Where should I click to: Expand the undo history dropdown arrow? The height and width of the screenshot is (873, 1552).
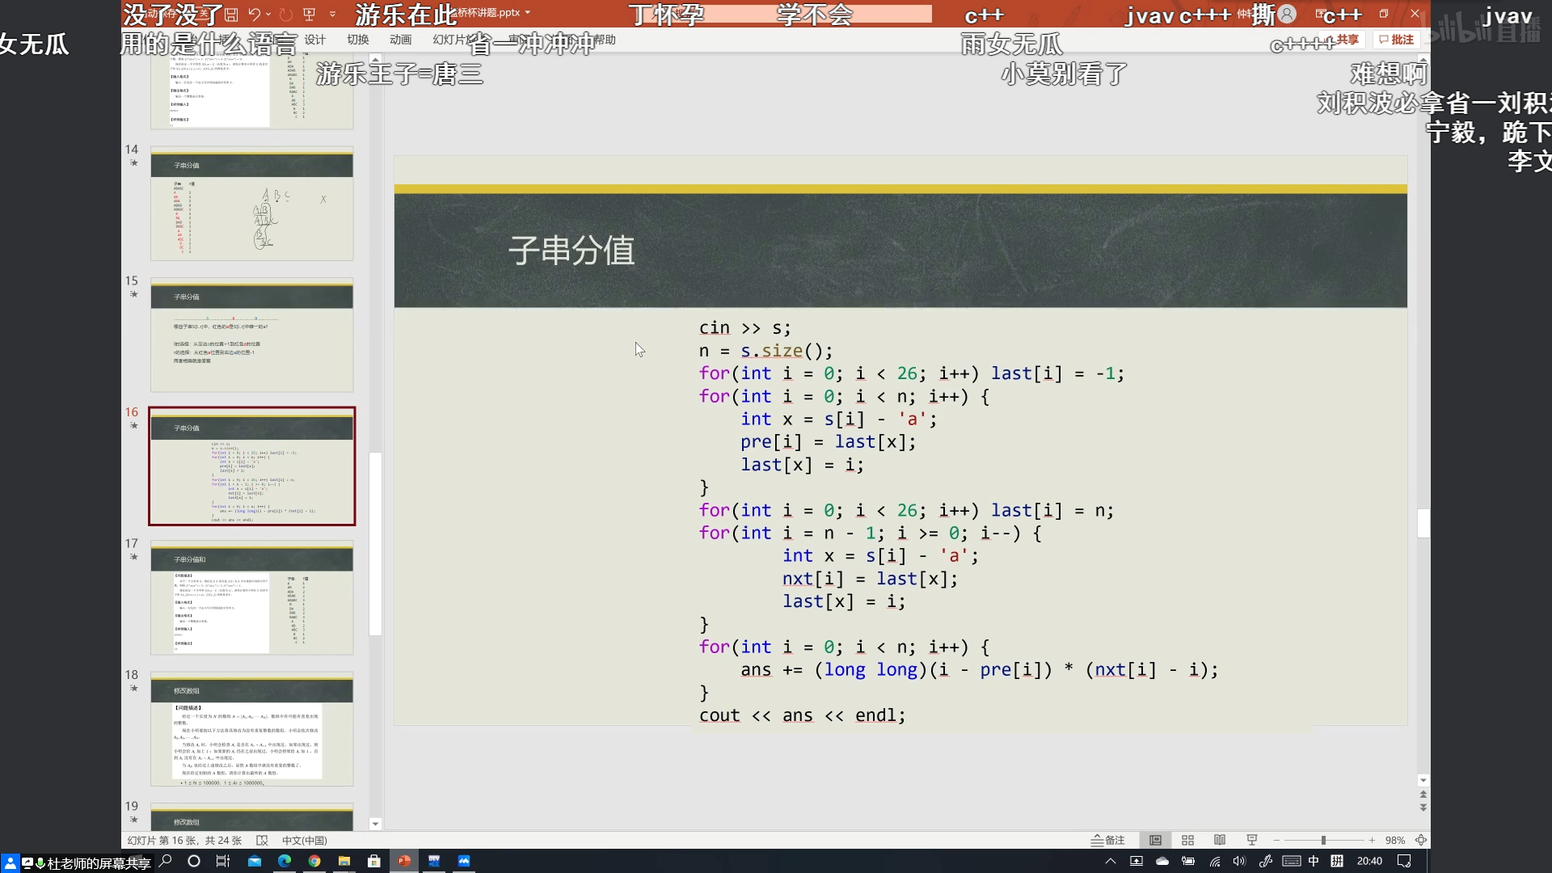coord(268,15)
